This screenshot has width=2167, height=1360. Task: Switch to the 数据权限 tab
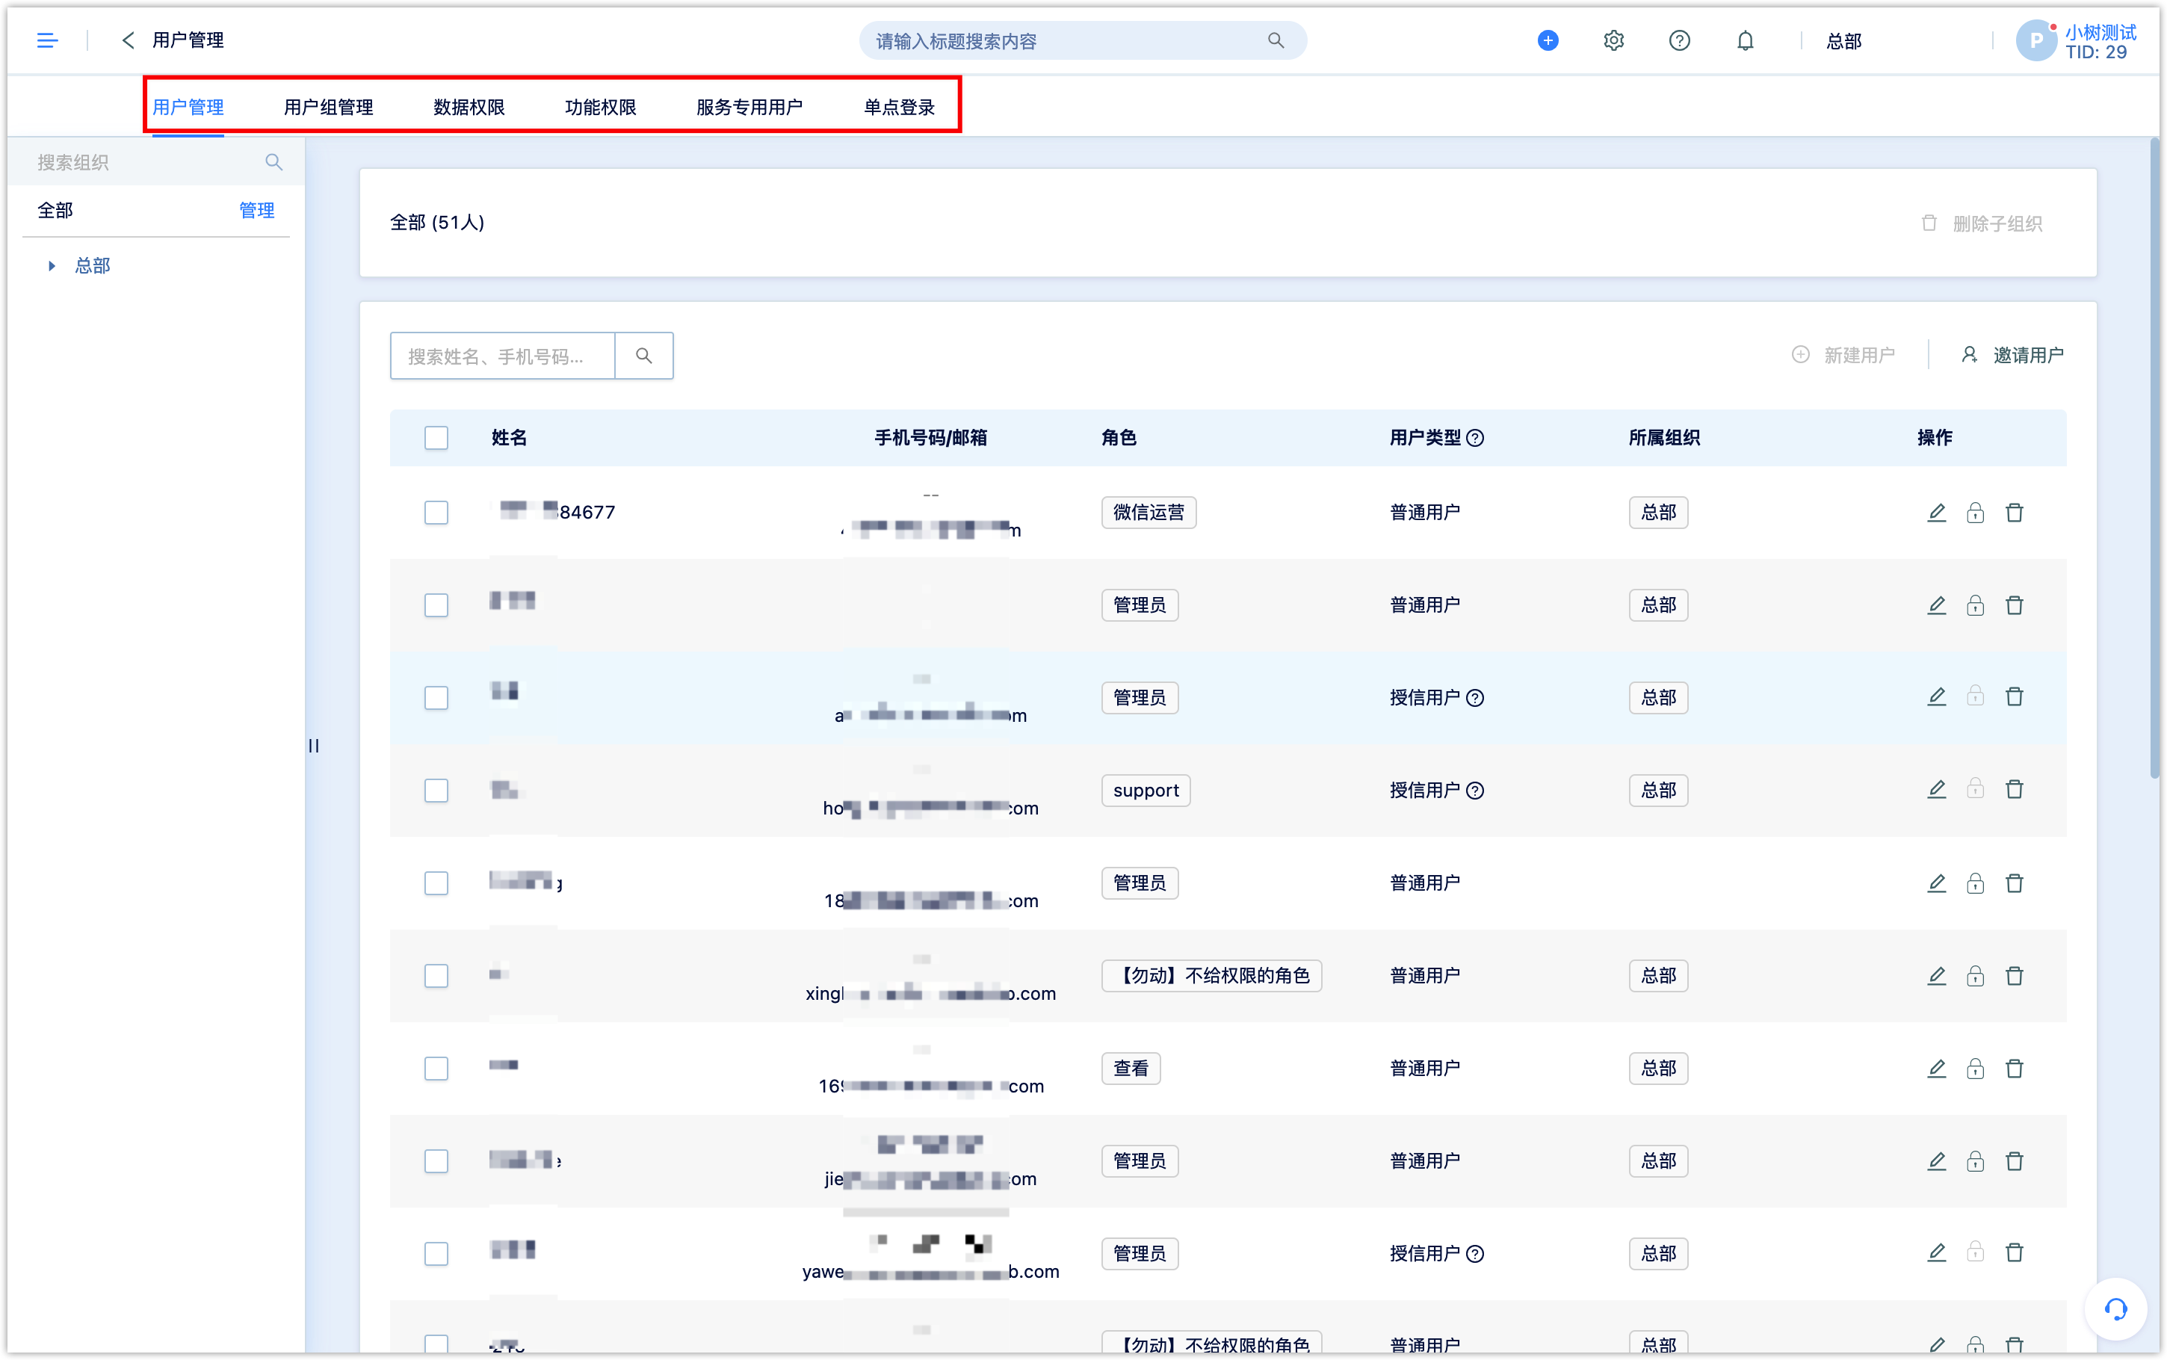(x=469, y=107)
